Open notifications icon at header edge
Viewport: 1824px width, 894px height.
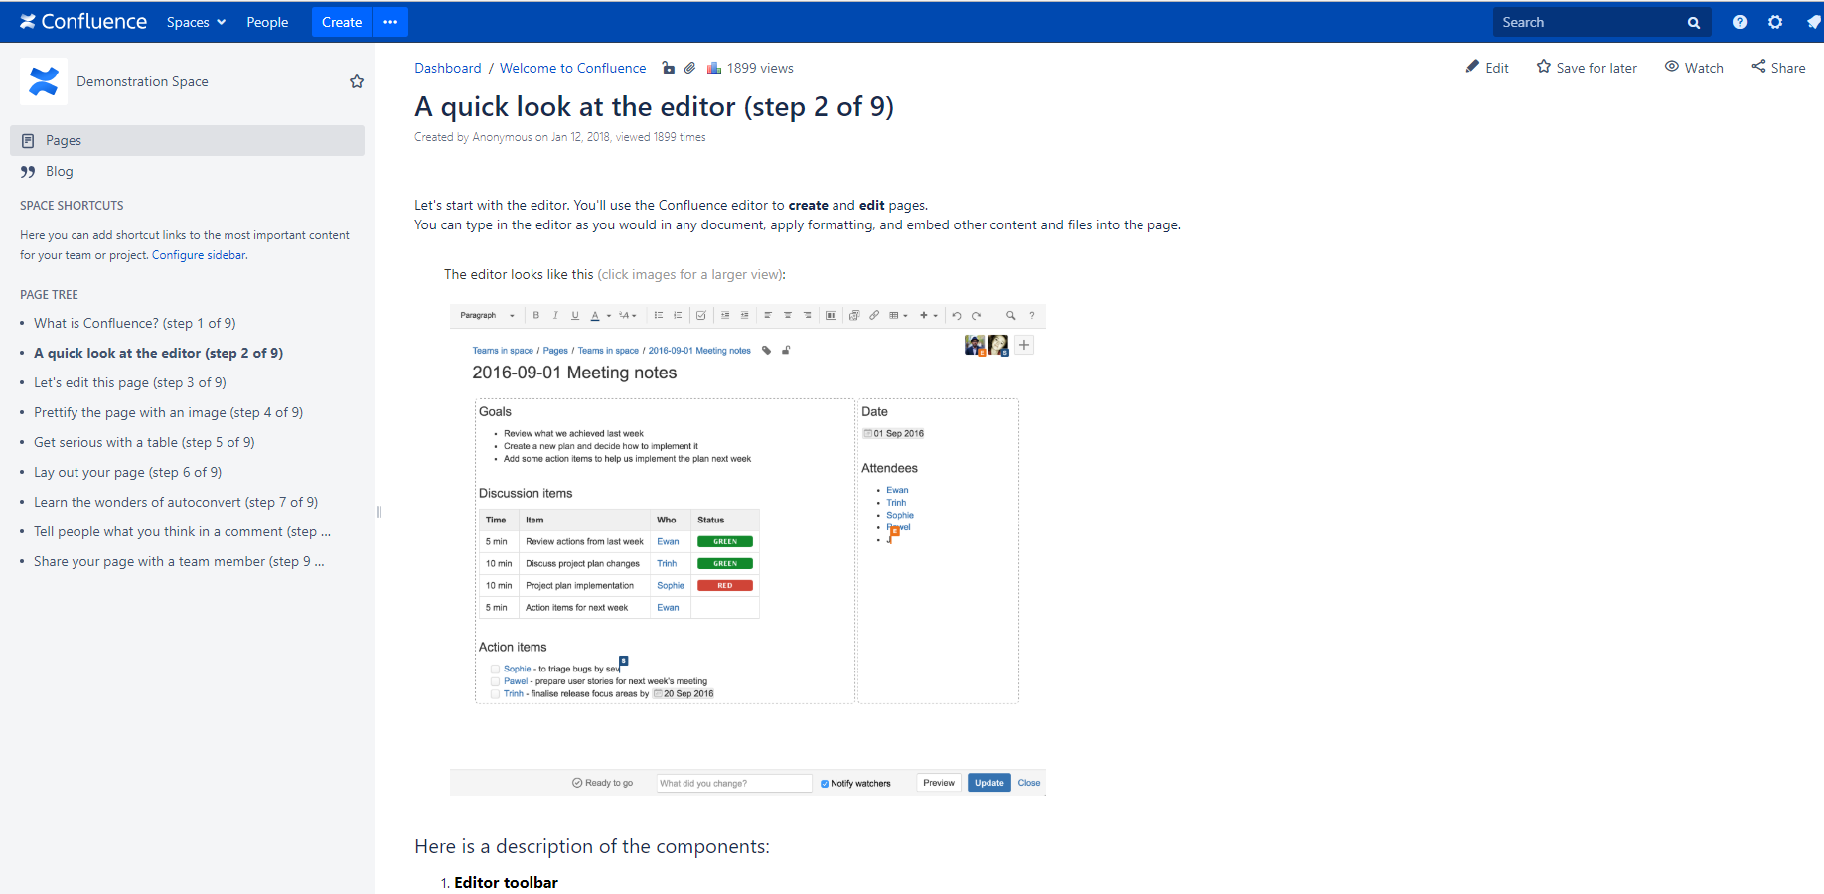click(x=1814, y=22)
